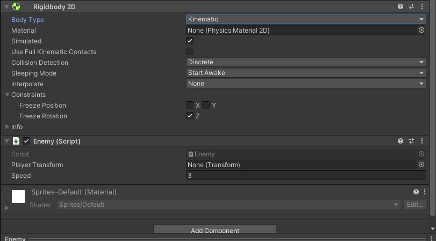Click the Add Component button
The image size is (436, 241).
click(x=215, y=229)
